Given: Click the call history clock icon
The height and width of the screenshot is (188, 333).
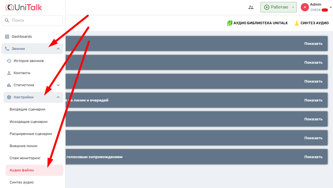Looking at the screenshot, I should point(9,61).
